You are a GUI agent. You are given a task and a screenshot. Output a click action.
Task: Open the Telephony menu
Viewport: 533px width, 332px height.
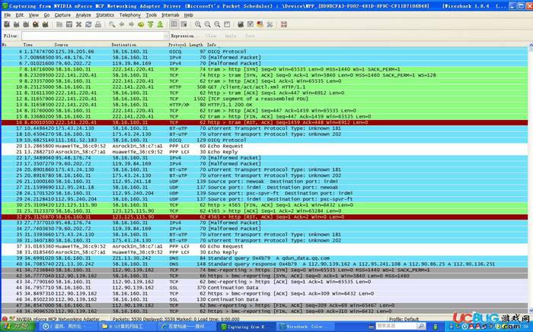click(130, 15)
